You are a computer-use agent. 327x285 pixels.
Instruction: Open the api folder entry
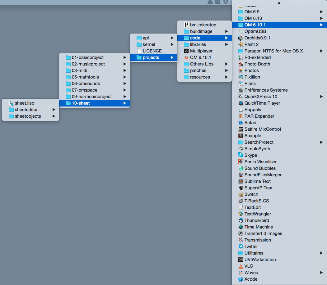click(x=153, y=38)
